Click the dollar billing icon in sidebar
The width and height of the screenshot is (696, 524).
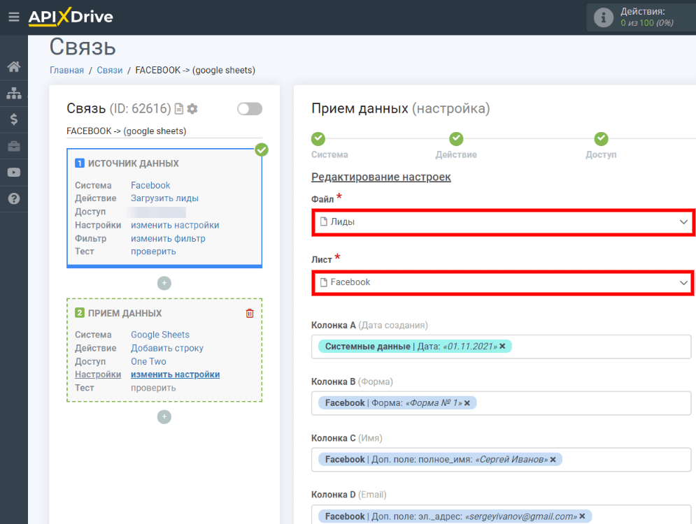pyautogui.click(x=14, y=119)
